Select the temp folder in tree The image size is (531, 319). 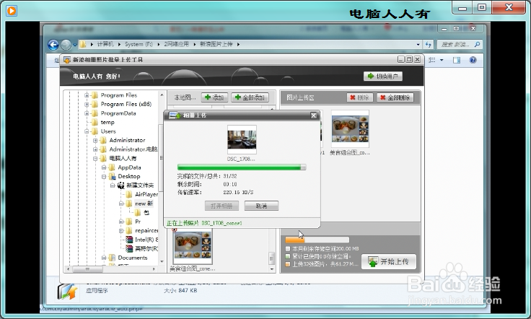click(x=107, y=122)
